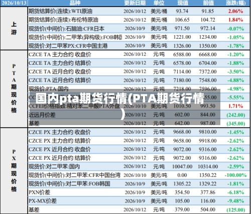Screen dimensions: 251x214
Task: Click the (125.00) basis change cell
Action: click(235, 210)
